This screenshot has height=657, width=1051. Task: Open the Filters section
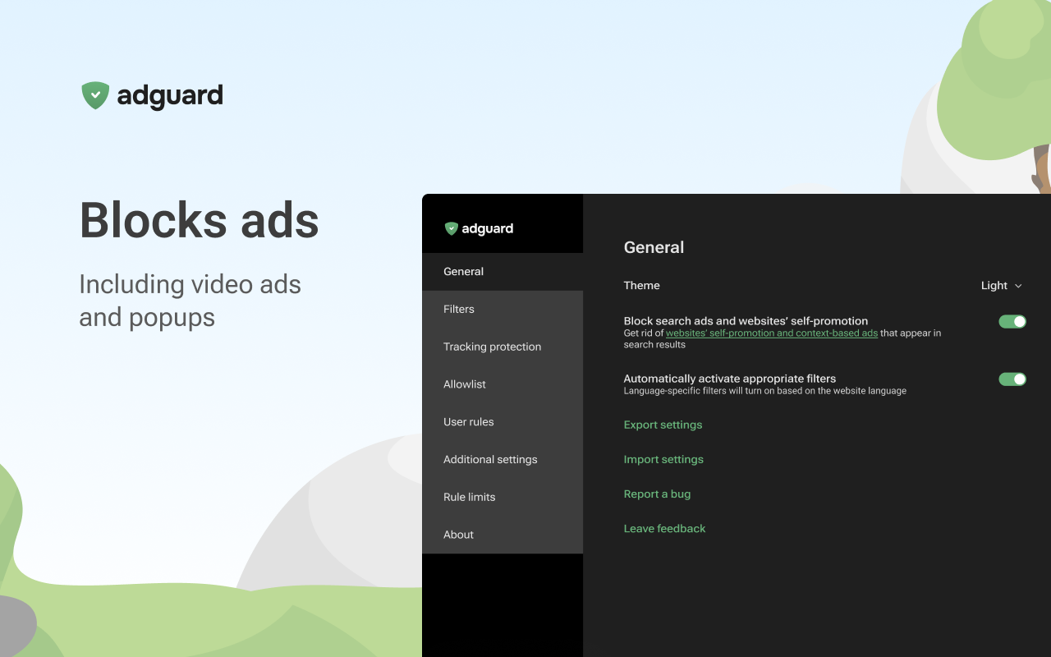tap(458, 309)
